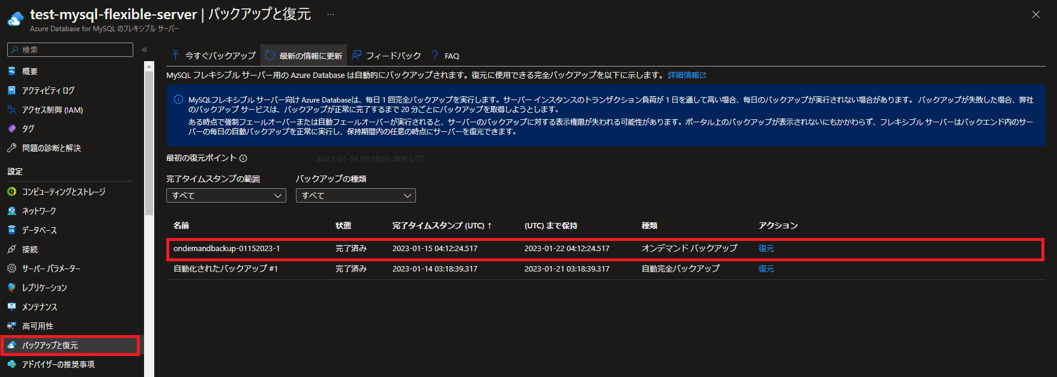Image resolution: width=1057 pixels, height=377 pixels.
Task: Click the アクティビティ ログ icon
Action: [x=11, y=91]
